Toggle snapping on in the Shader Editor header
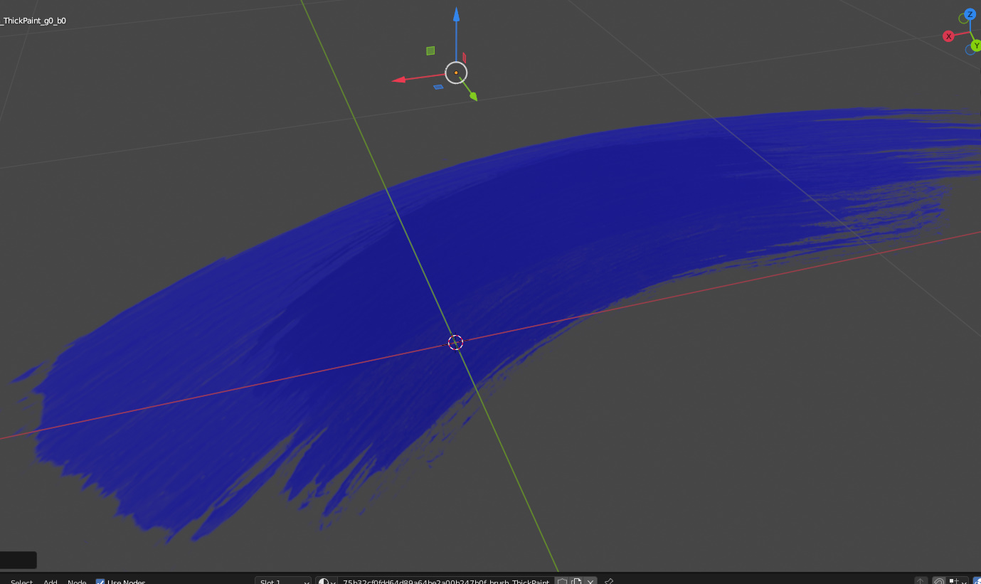Screen dimensions: 981x584 938,581
